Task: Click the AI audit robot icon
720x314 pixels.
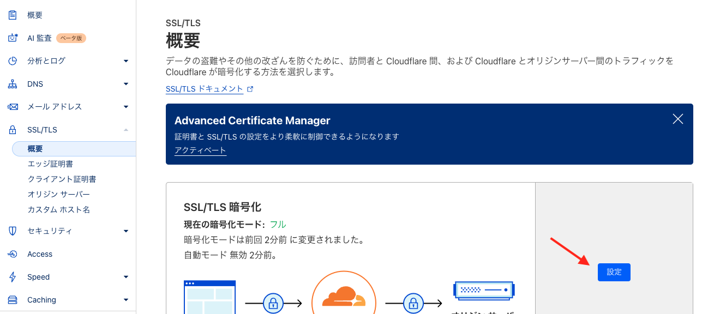Action: click(13, 38)
